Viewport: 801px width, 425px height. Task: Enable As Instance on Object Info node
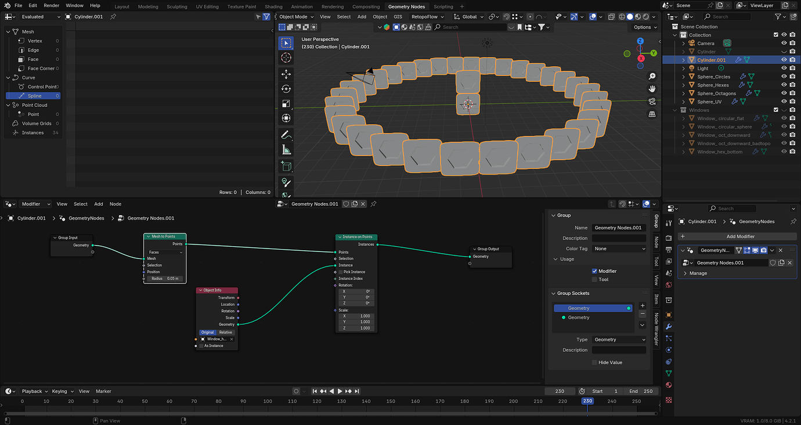pyautogui.click(x=201, y=345)
